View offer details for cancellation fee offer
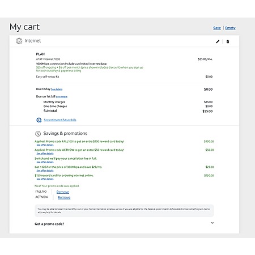 click(45, 162)
